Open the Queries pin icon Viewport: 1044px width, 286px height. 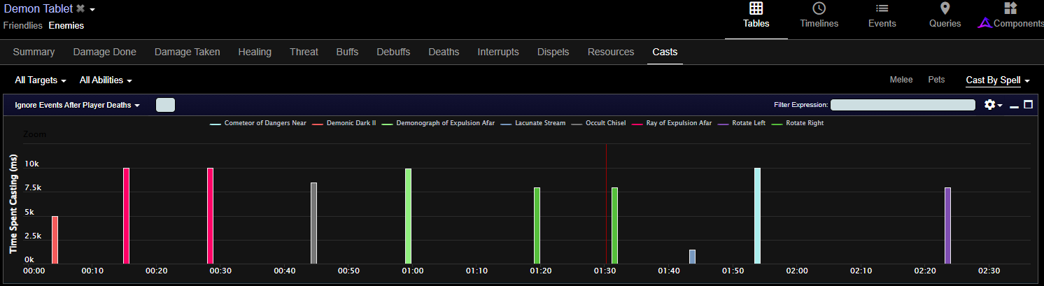point(945,8)
